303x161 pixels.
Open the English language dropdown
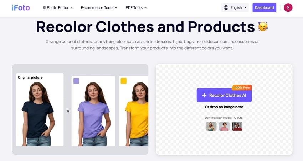click(x=235, y=8)
